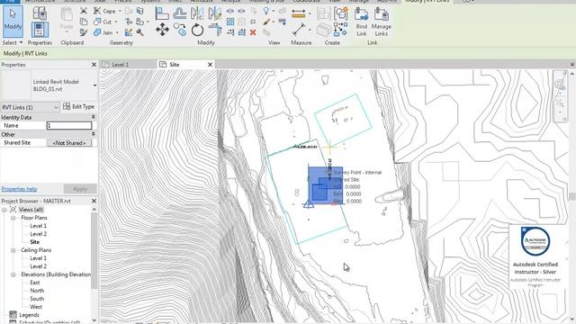Collapse the Views (all) node
Viewport: 576px width, 324px height.
point(4,210)
